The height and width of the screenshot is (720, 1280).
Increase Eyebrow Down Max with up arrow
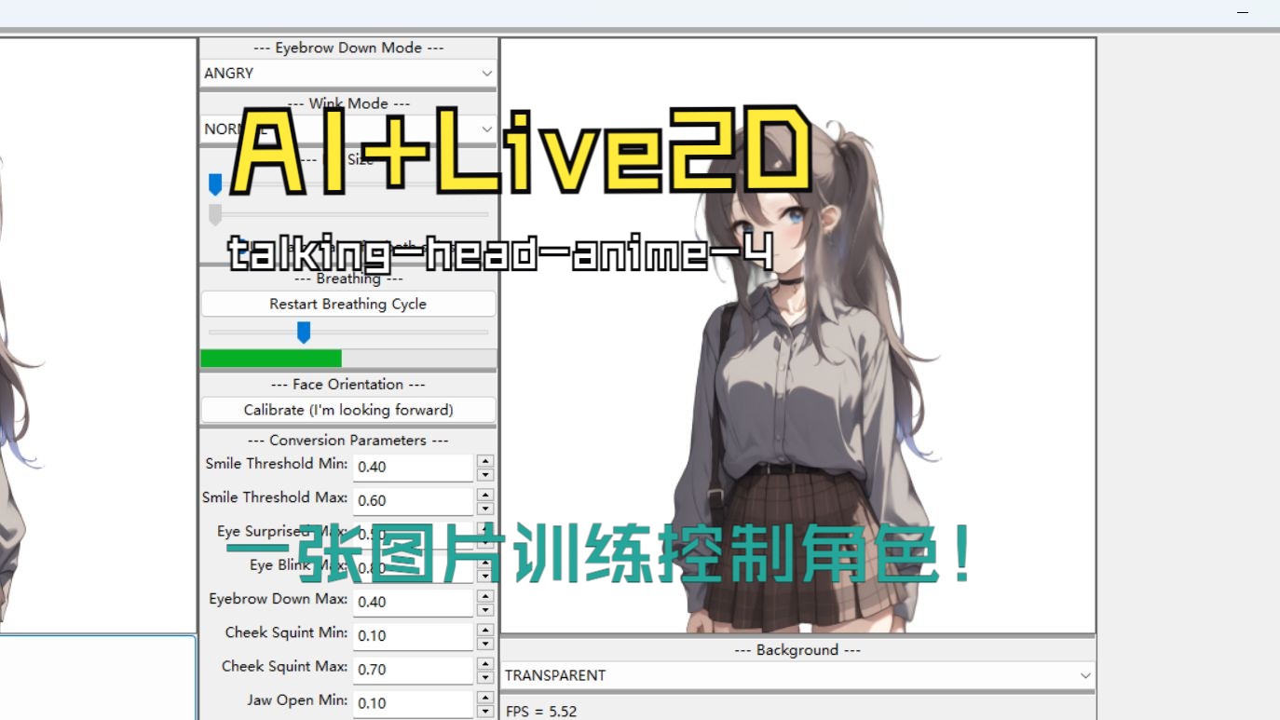(x=484, y=595)
